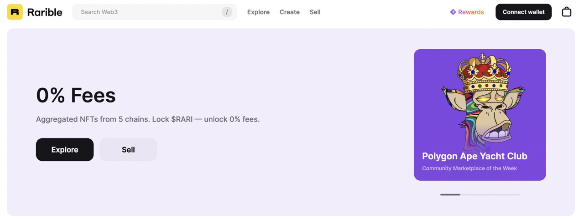Click the black Explore hero button
The image size is (584, 219).
[x=65, y=149]
